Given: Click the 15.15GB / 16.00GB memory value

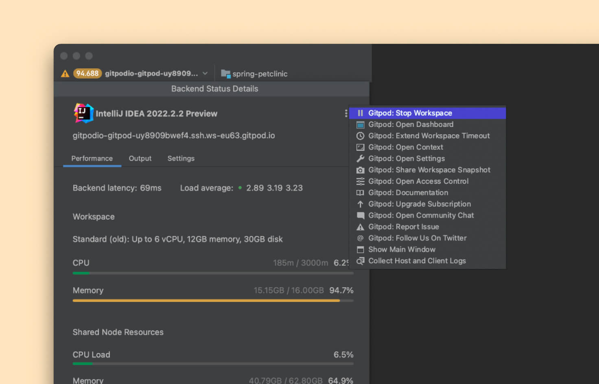Looking at the screenshot, I should [289, 290].
